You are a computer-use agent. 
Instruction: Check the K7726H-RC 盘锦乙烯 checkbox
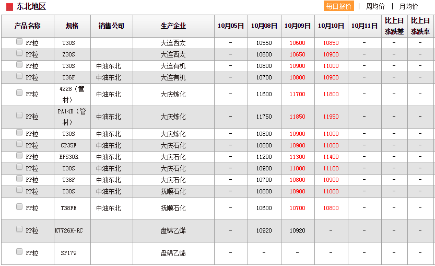19,229
